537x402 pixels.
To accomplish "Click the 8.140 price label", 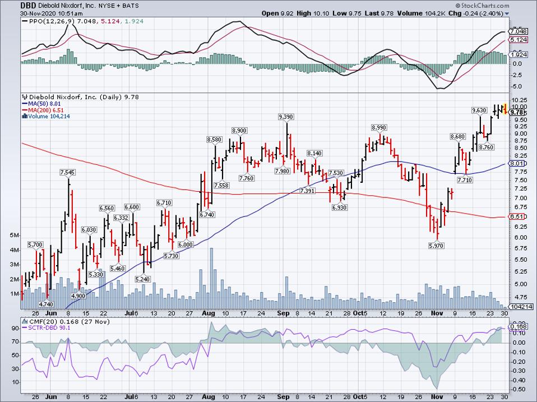I will click(314, 153).
